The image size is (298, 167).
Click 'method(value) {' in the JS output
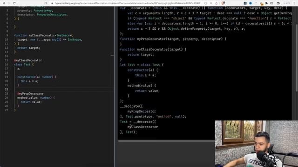(142, 85)
